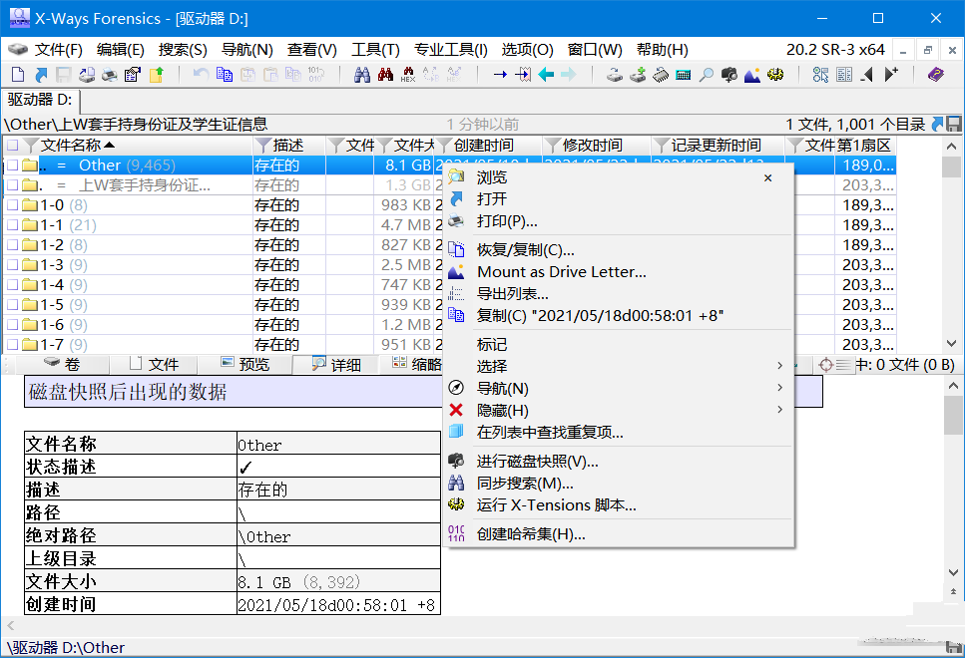Click the Open RAM memory chip icon
965x658 pixels.
point(661,75)
